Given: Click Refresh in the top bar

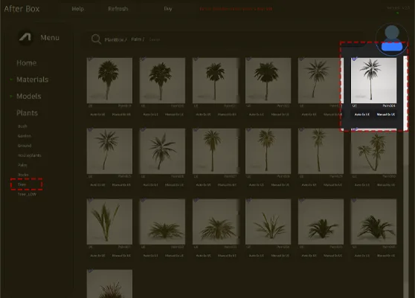Looking at the screenshot, I should click(x=118, y=9).
